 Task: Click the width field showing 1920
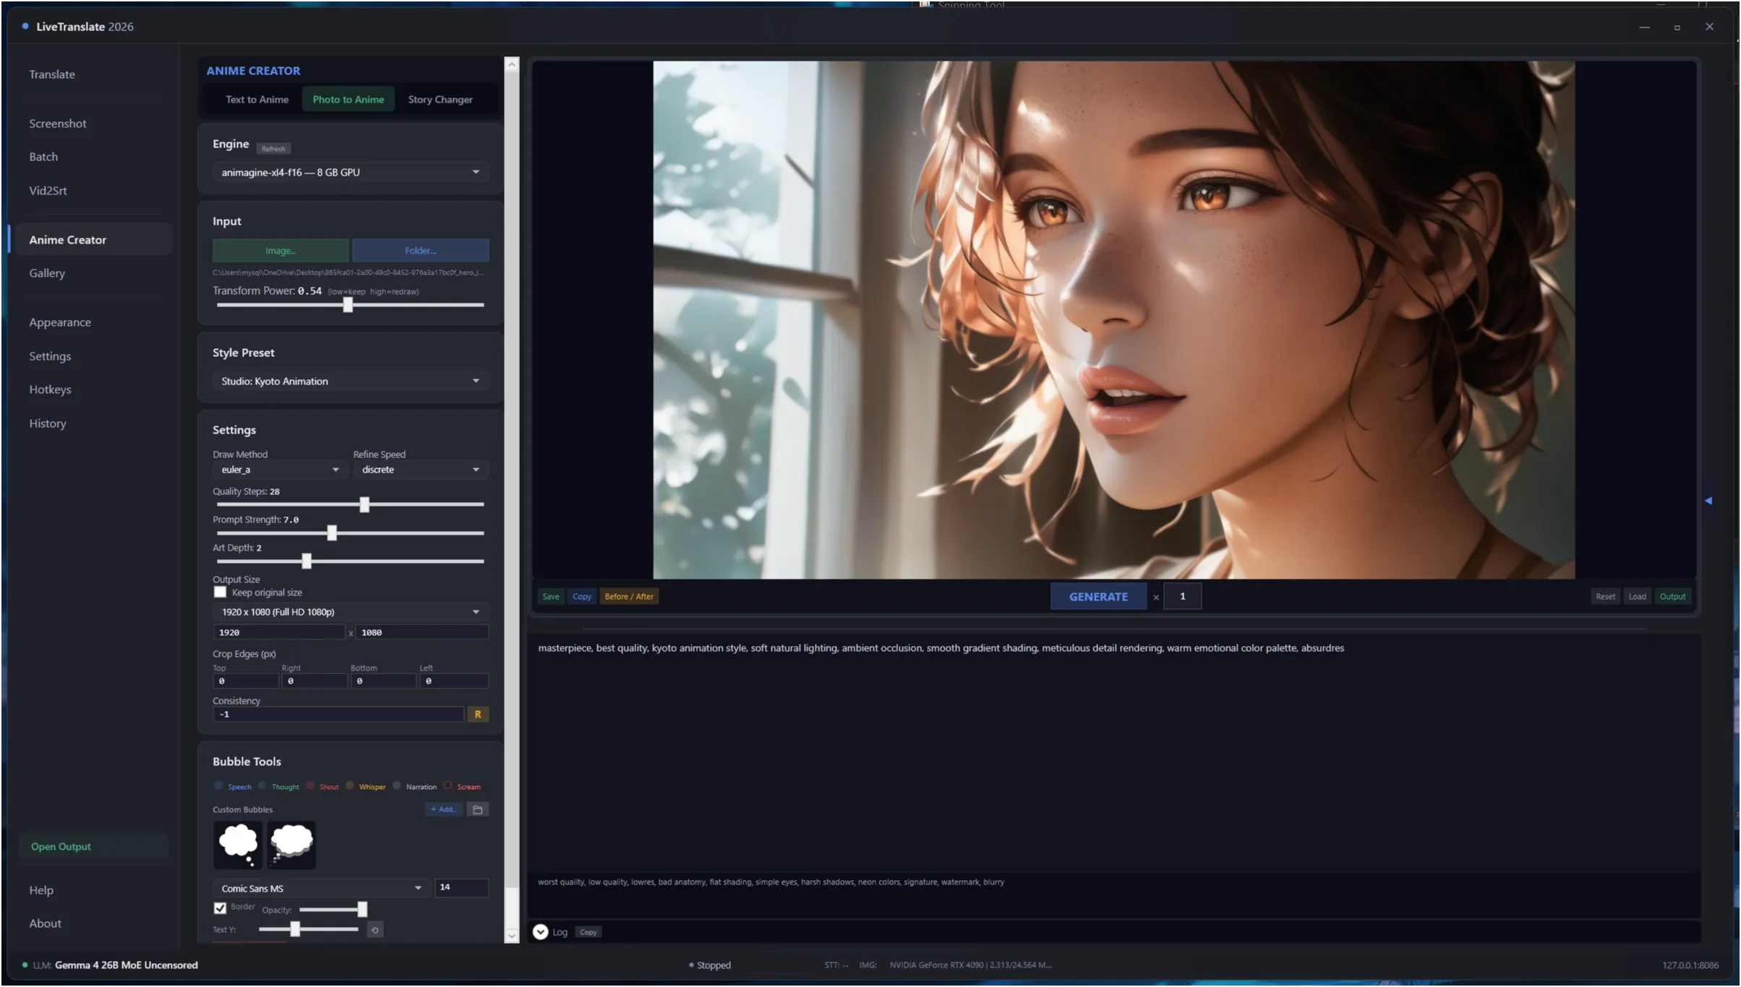coord(279,632)
